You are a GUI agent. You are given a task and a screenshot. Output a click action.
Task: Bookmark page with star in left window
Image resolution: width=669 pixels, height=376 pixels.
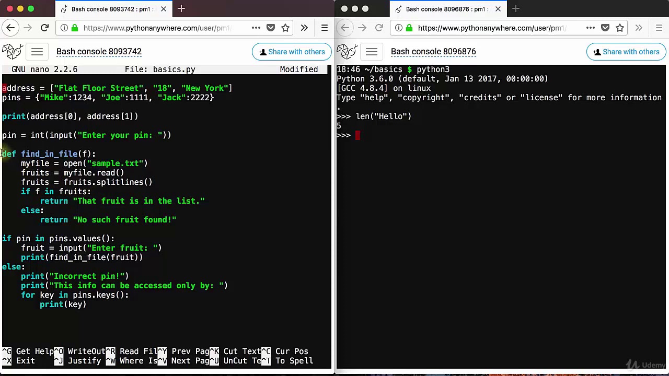coord(285,28)
